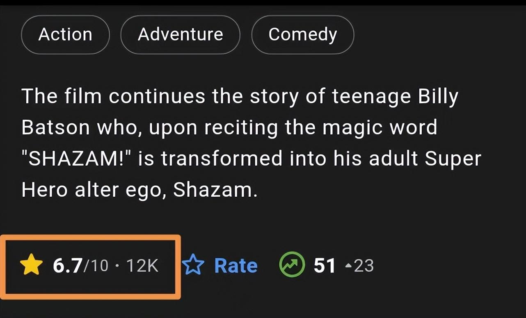Select the Adventure genre chip

(x=180, y=34)
